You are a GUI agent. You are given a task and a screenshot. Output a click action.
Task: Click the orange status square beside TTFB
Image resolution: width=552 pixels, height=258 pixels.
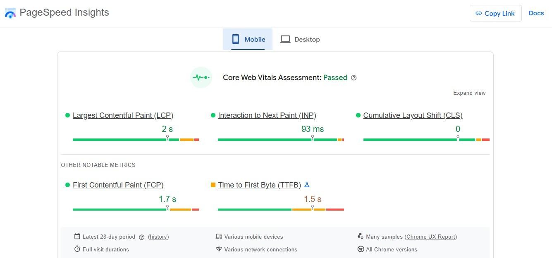point(213,185)
